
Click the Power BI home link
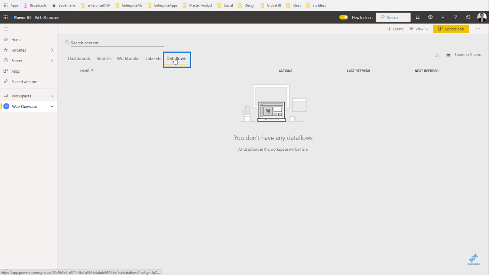22,17
